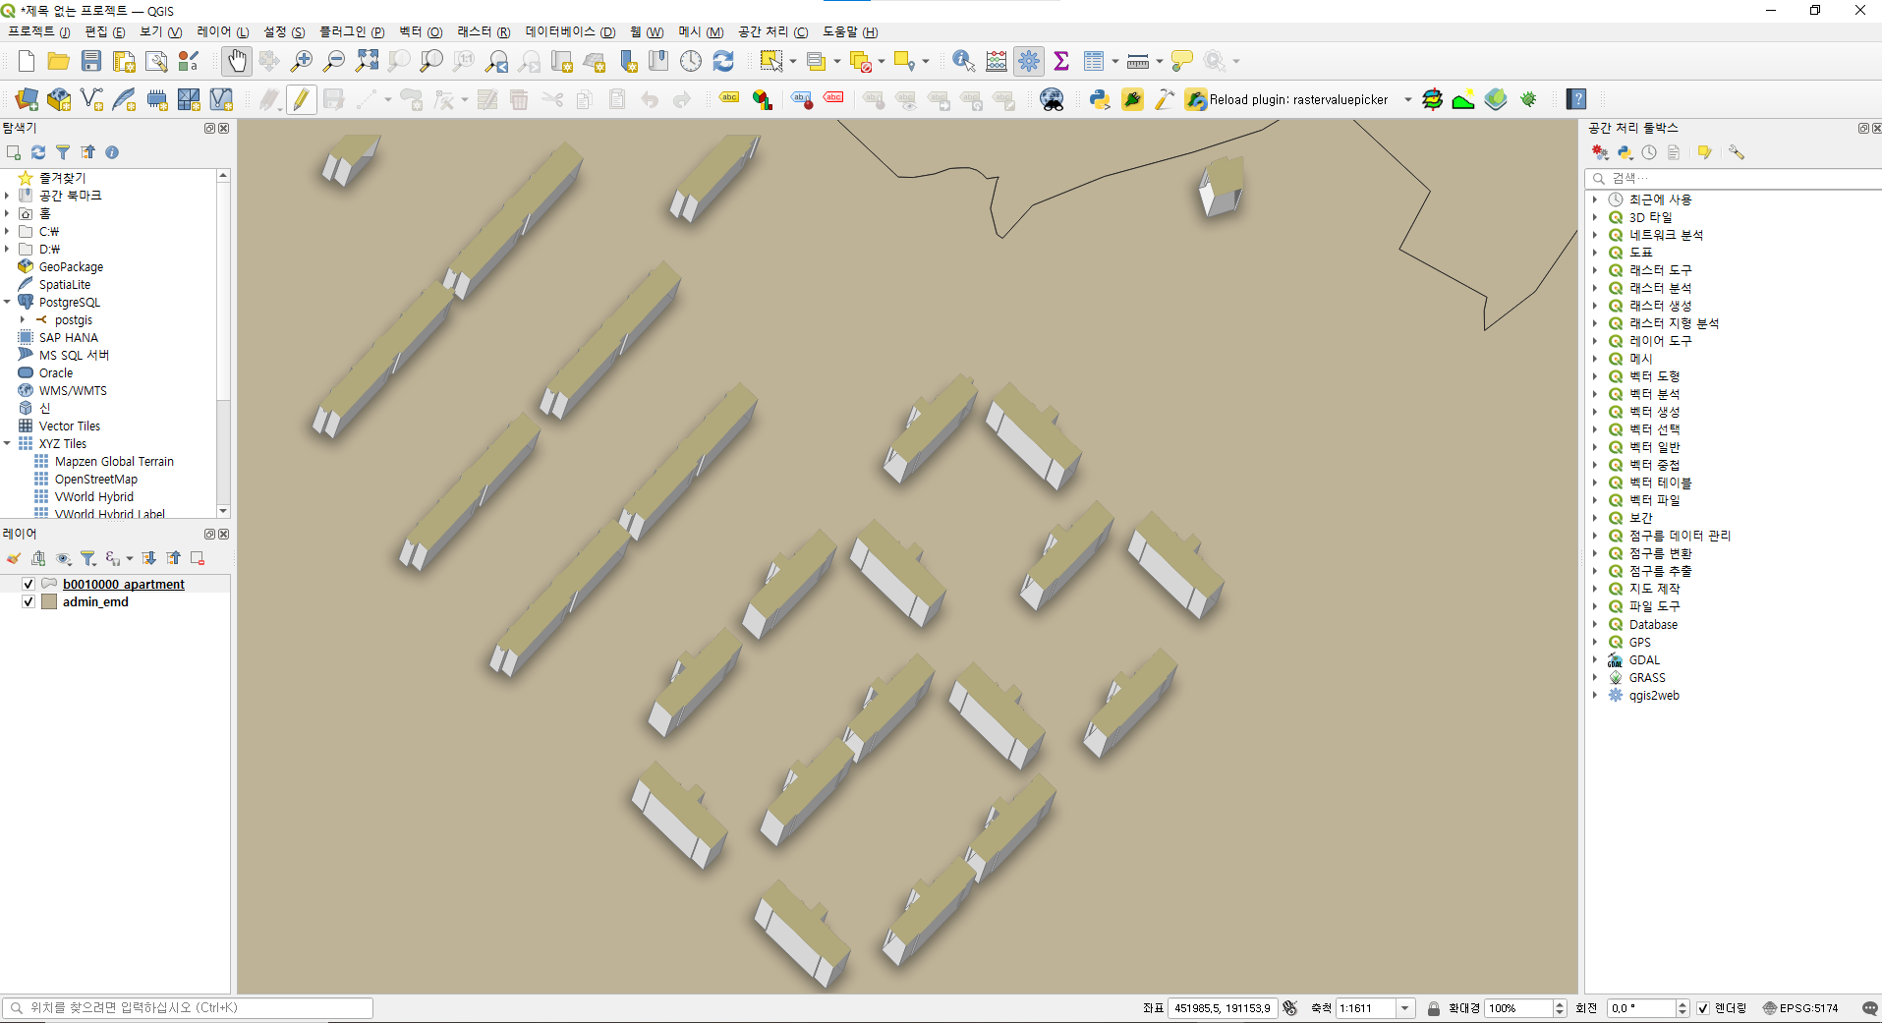Select the Pan Map tool

click(237, 60)
